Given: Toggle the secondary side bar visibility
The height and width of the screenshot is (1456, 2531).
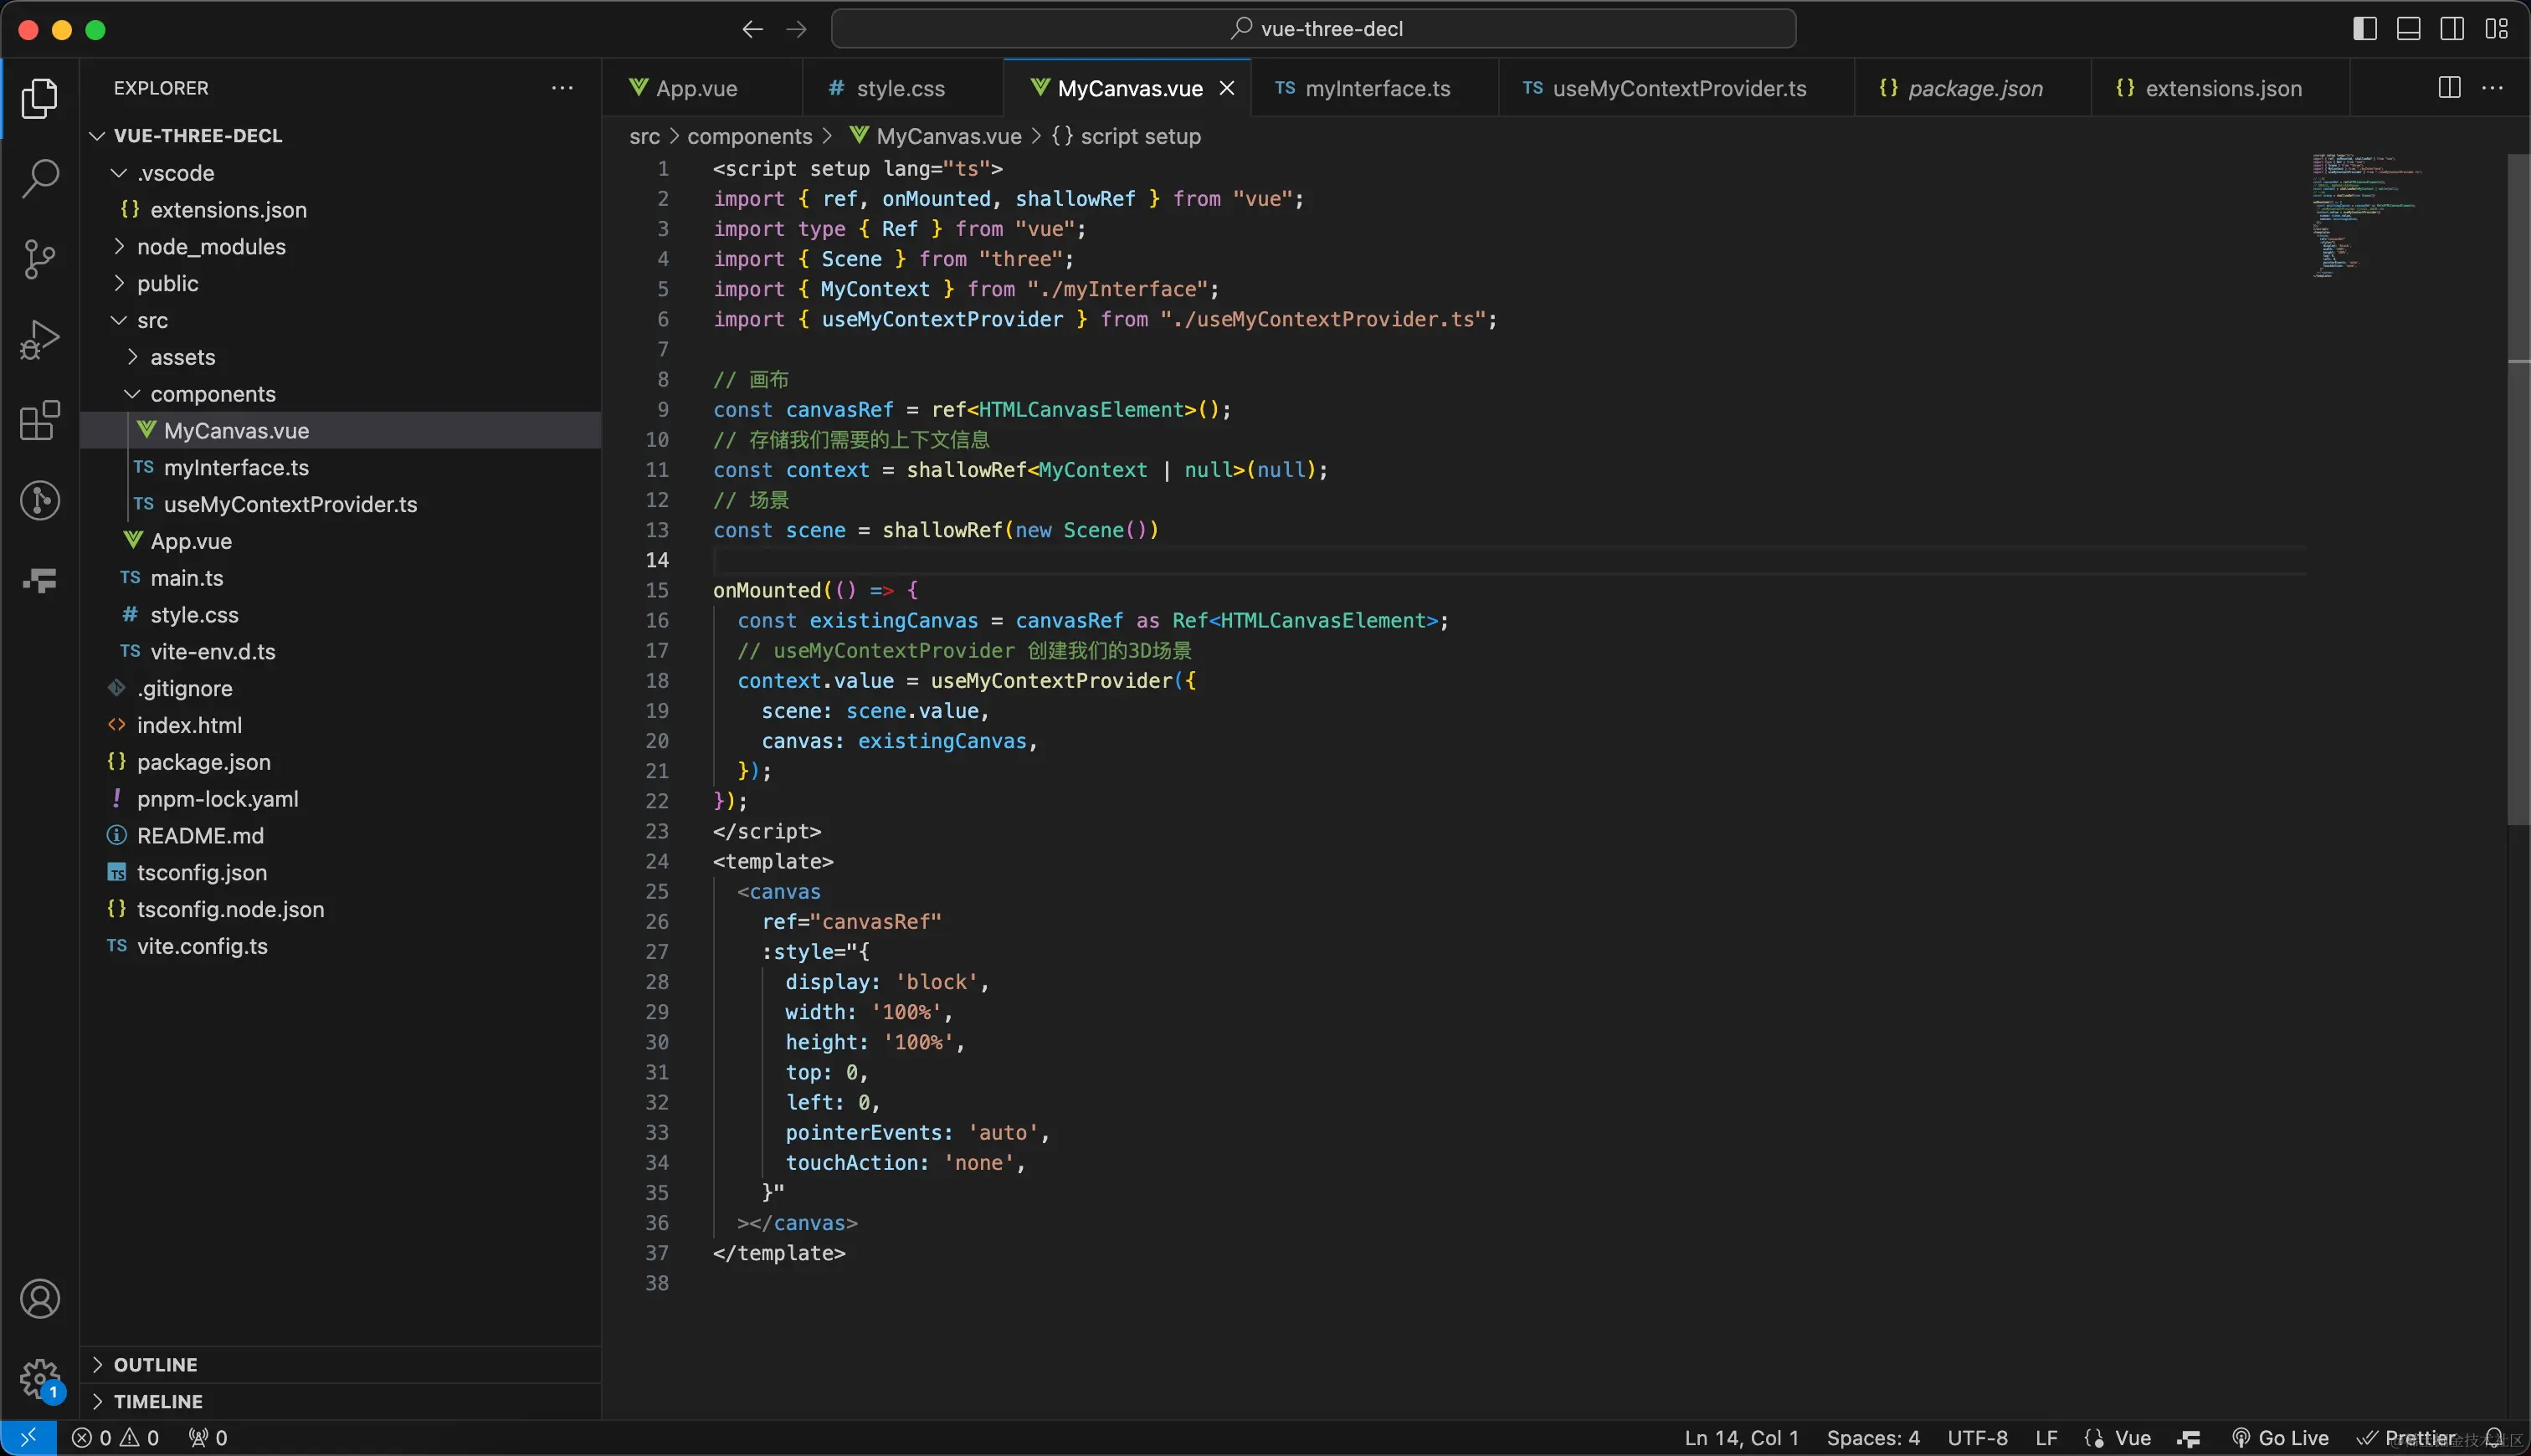Looking at the screenshot, I should [x=2452, y=29].
